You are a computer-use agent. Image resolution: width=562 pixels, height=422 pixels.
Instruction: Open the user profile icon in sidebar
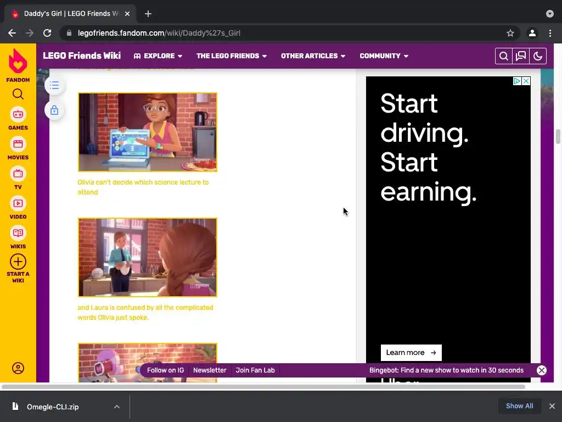pyautogui.click(x=18, y=368)
